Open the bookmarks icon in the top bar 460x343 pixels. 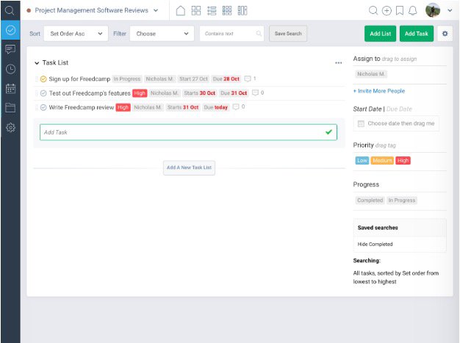400,11
